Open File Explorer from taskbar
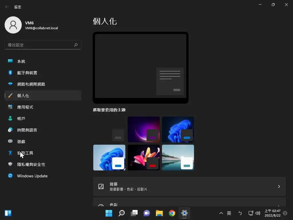Image resolution: width=293 pixels, height=220 pixels. coord(159,213)
